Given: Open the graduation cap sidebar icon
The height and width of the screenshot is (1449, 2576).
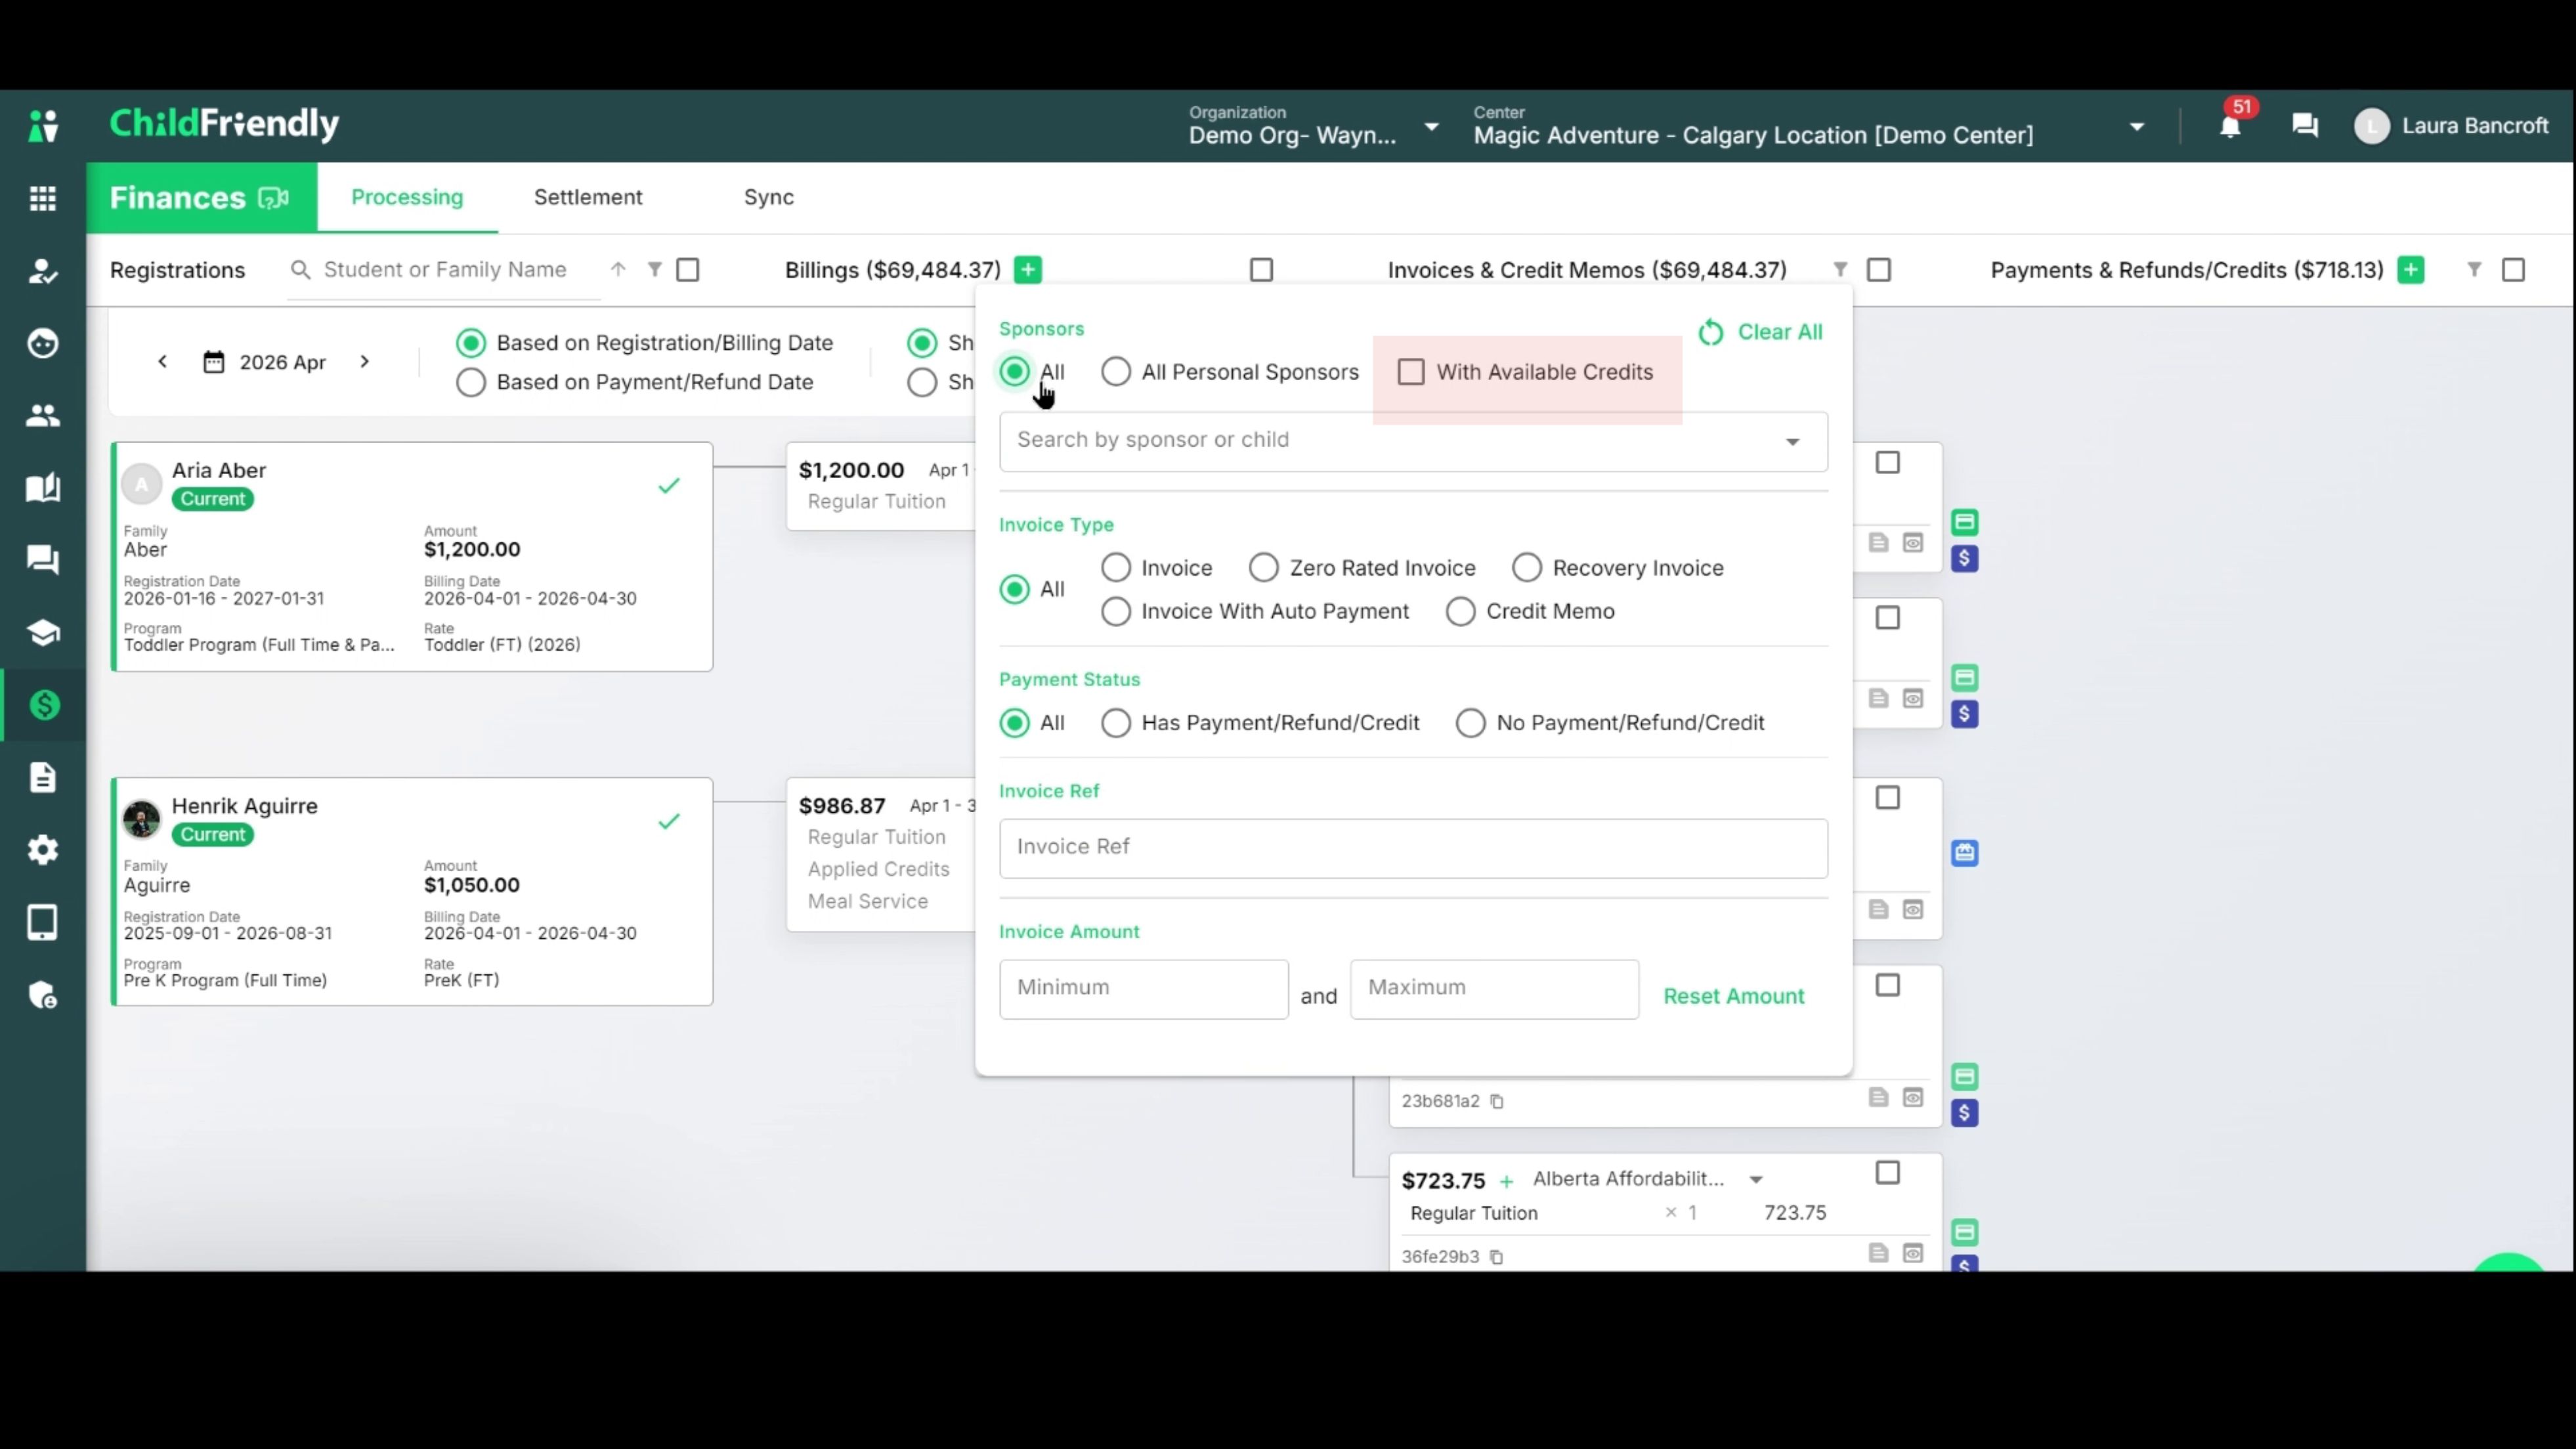Looking at the screenshot, I should pos(43,632).
